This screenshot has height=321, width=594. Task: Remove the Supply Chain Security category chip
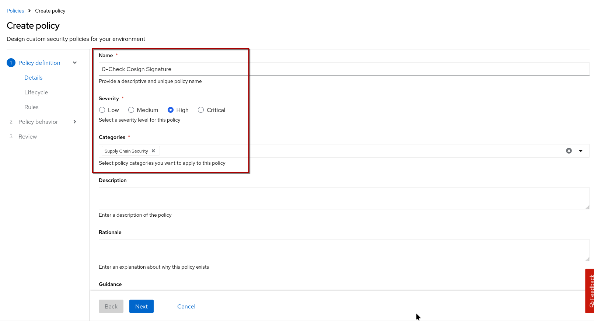coord(153,151)
